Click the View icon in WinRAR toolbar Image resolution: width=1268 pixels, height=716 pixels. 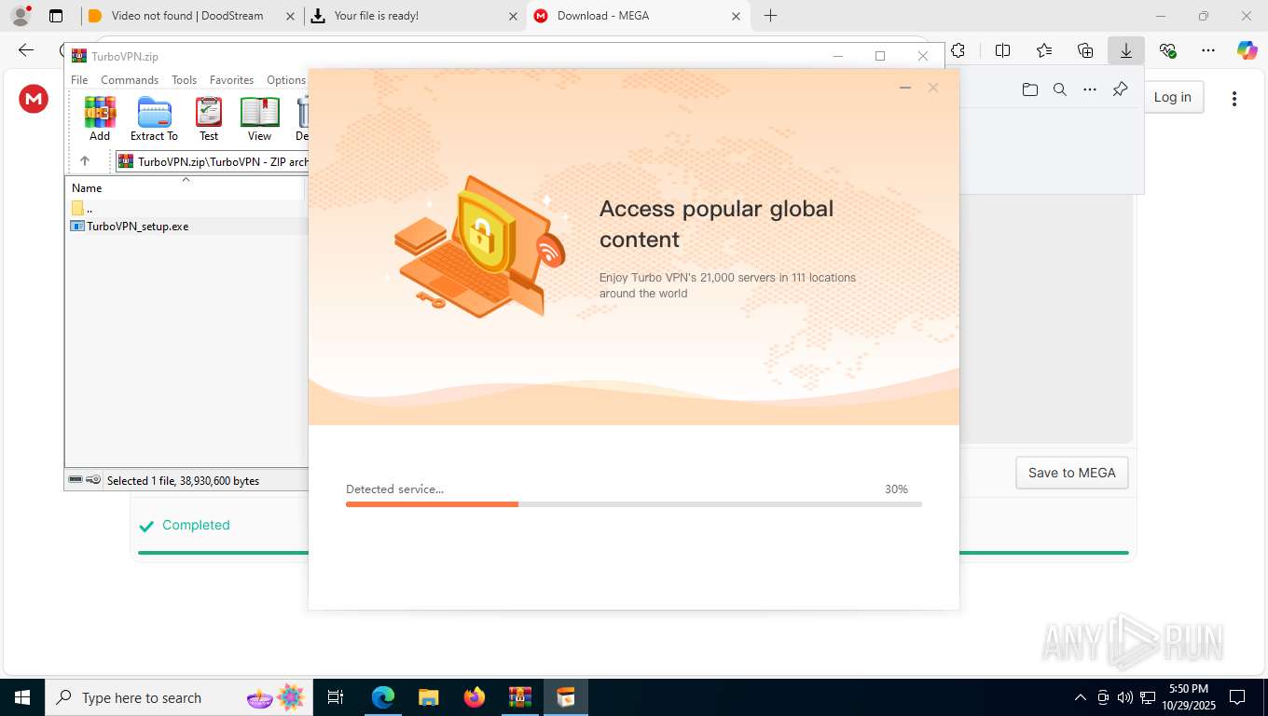coord(259,118)
